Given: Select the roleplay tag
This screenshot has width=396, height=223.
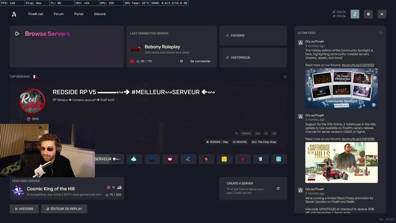Looking at the screenshot, I should pyautogui.click(x=246, y=133).
